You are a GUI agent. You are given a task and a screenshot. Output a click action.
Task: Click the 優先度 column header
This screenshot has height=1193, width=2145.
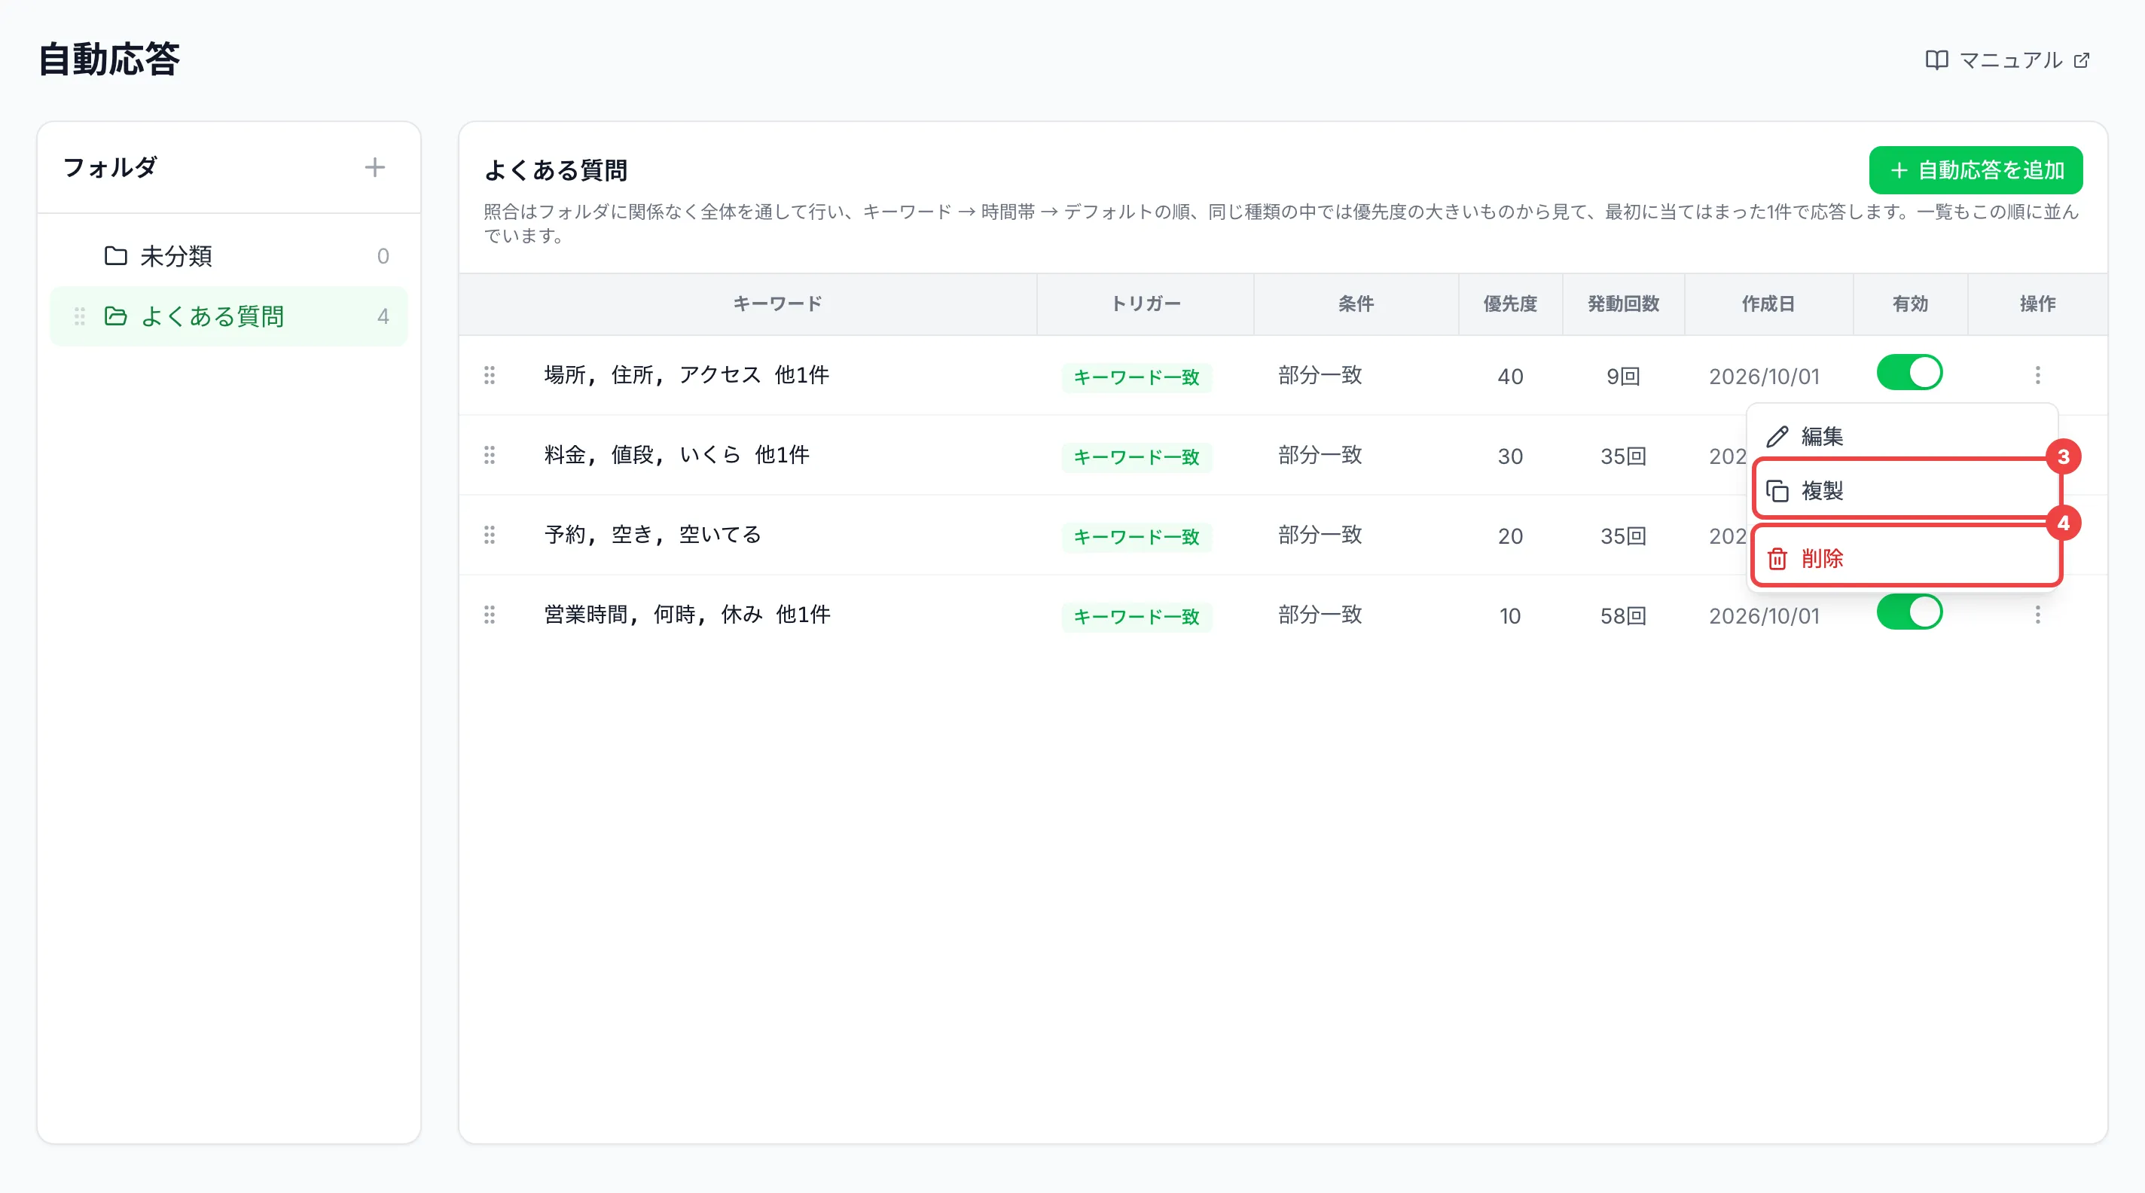1509,304
